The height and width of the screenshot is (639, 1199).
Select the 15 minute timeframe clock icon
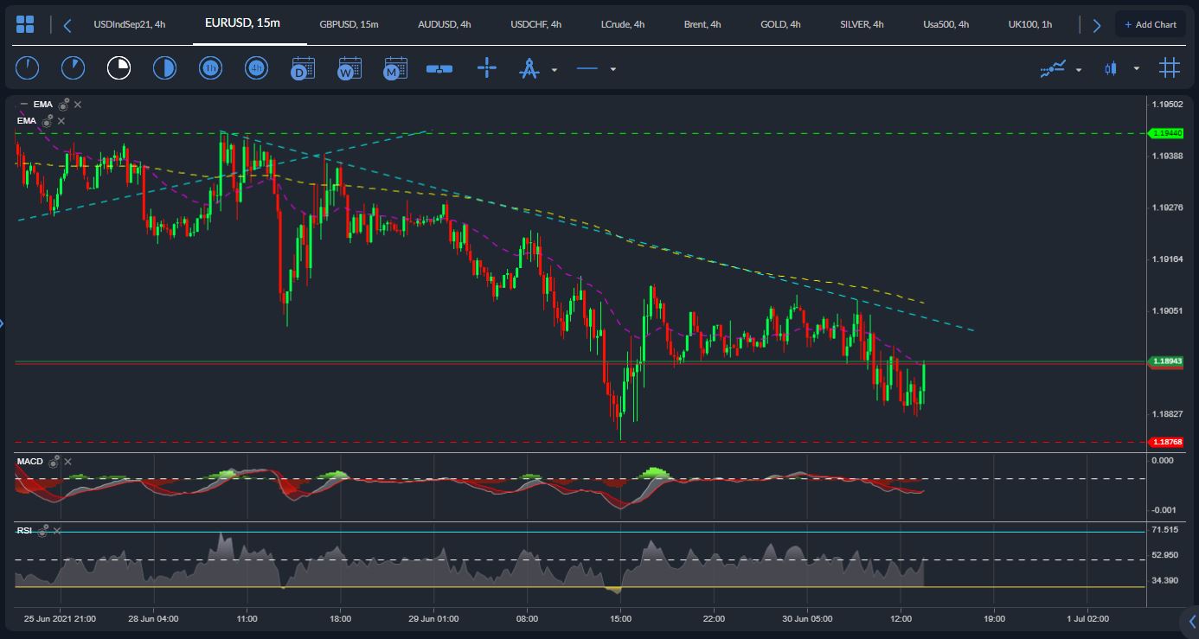point(119,67)
